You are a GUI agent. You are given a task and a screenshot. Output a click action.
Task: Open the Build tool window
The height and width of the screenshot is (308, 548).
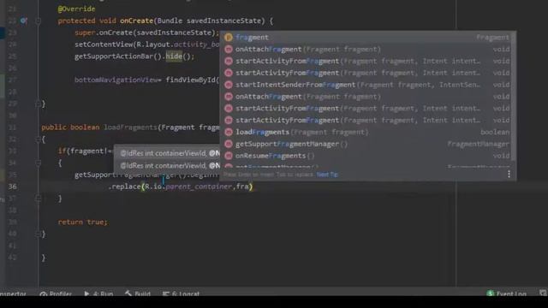(138, 293)
